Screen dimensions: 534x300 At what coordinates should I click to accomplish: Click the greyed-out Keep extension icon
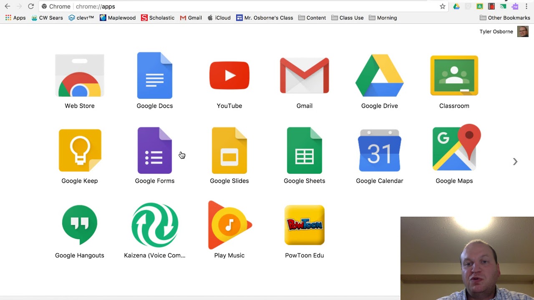pyautogui.click(x=468, y=6)
